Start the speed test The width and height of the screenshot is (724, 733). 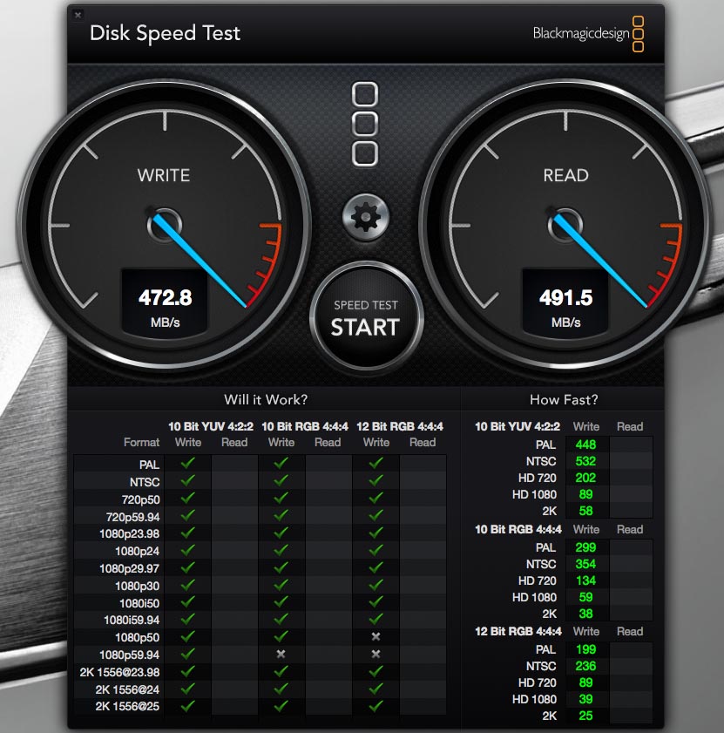click(x=365, y=318)
